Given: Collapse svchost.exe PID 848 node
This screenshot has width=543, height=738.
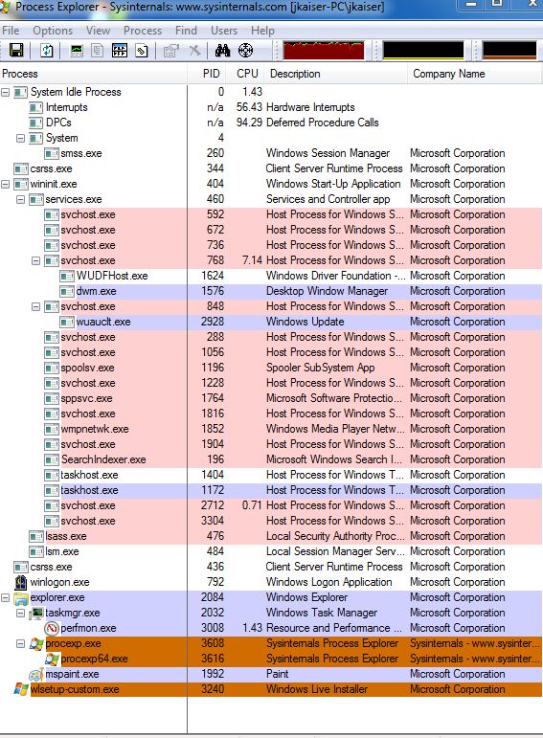Looking at the screenshot, I should [35, 307].
